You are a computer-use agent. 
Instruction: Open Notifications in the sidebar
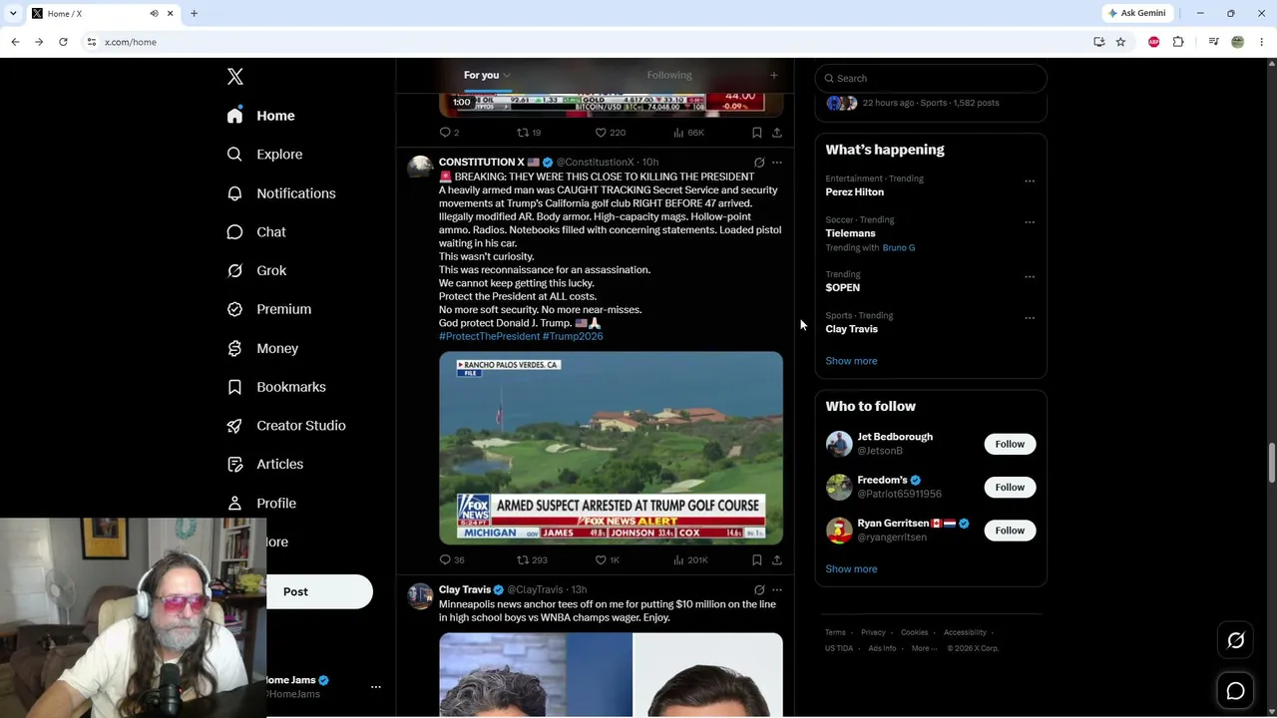pyautogui.click(x=281, y=193)
